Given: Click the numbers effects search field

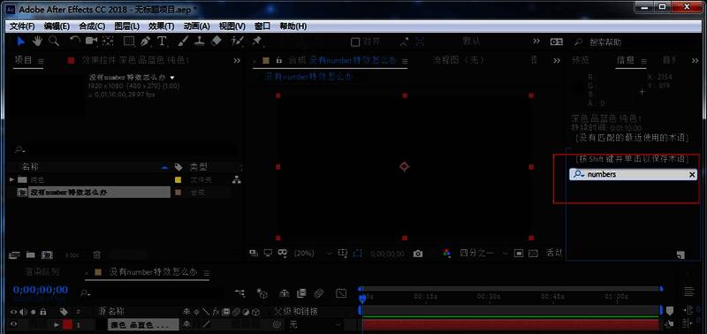Looking at the screenshot, I should point(633,174).
